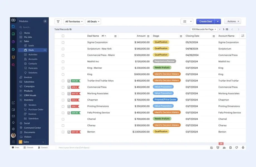Image resolution: width=256 pixels, height=167 pixels.
Task: Open Purchase Order under Inventory
Action: tap(36, 110)
